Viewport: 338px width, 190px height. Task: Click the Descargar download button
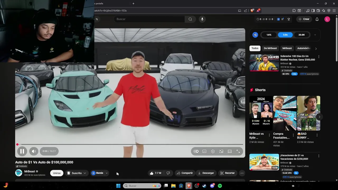tap(206, 173)
